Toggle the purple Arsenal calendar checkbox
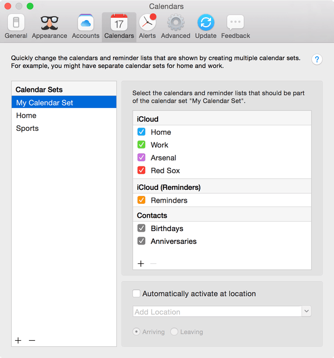This screenshot has width=334, height=358. pos(141,158)
